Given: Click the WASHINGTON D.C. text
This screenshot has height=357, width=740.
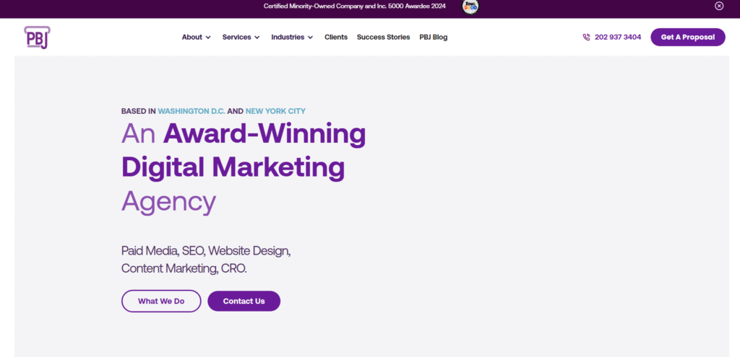Looking at the screenshot, I should (x=192, y=112).
